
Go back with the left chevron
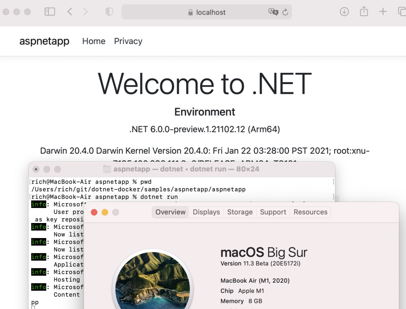(x=70, y=12)
